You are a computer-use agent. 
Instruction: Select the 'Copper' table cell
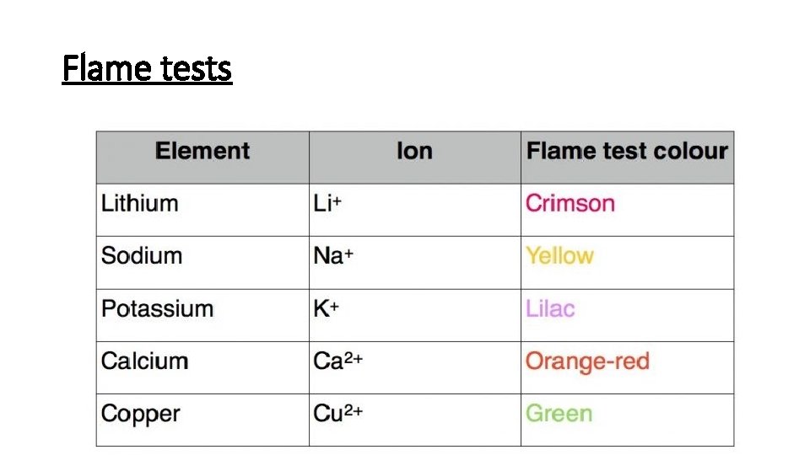click(x=141, y=414)
